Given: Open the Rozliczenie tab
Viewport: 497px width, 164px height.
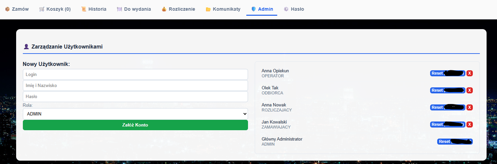Looking at the screenshot, I should click(178, 9).
